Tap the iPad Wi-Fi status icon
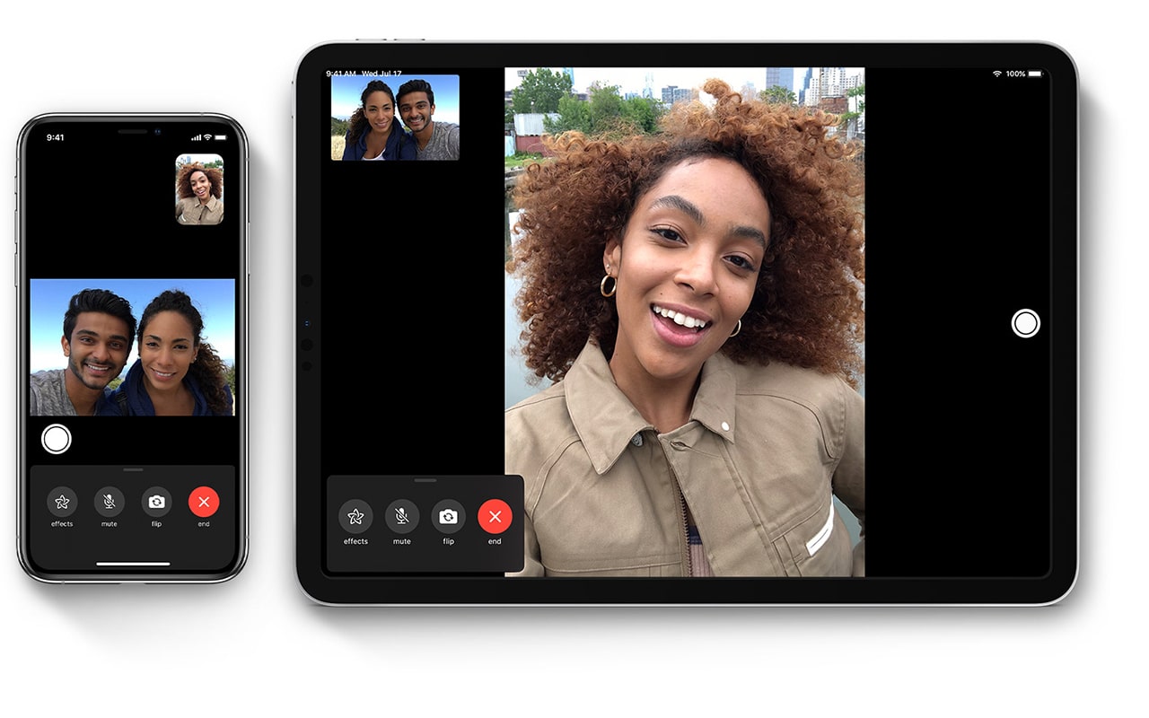 996,74
